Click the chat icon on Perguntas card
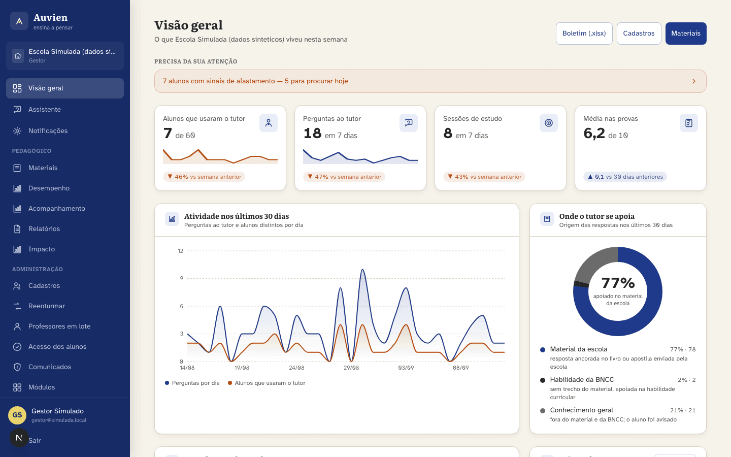 409,123
